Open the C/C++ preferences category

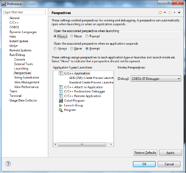coord(14,23)
